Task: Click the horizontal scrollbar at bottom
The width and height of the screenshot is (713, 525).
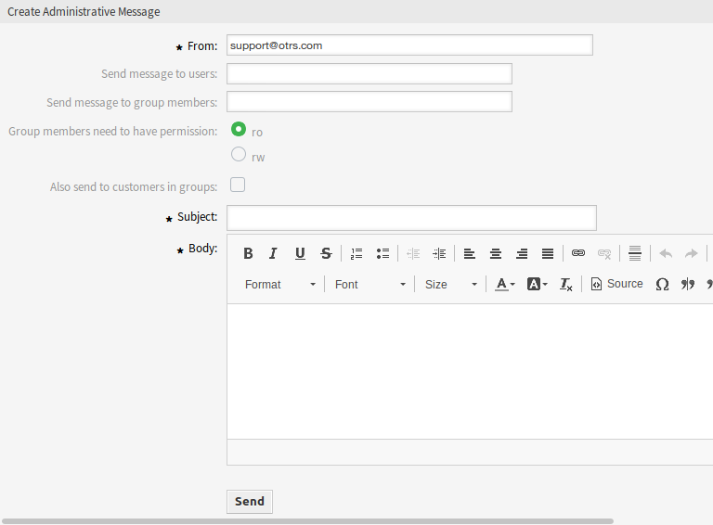Action: pos(308,521)
